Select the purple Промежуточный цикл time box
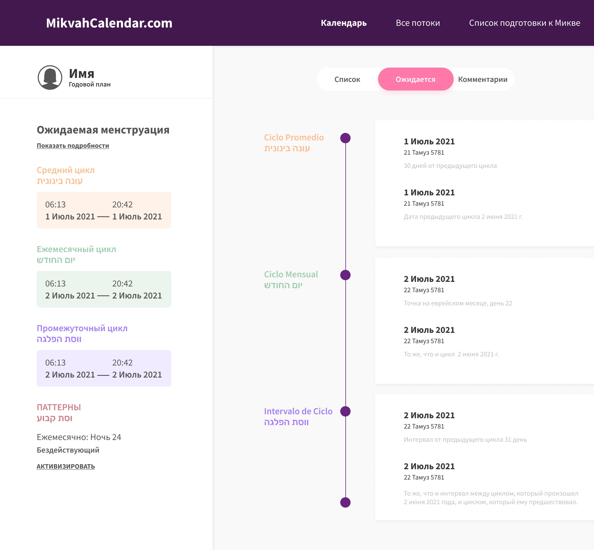Image resolution: width=594 pixels, height=550 pixels. coord(104,368)
